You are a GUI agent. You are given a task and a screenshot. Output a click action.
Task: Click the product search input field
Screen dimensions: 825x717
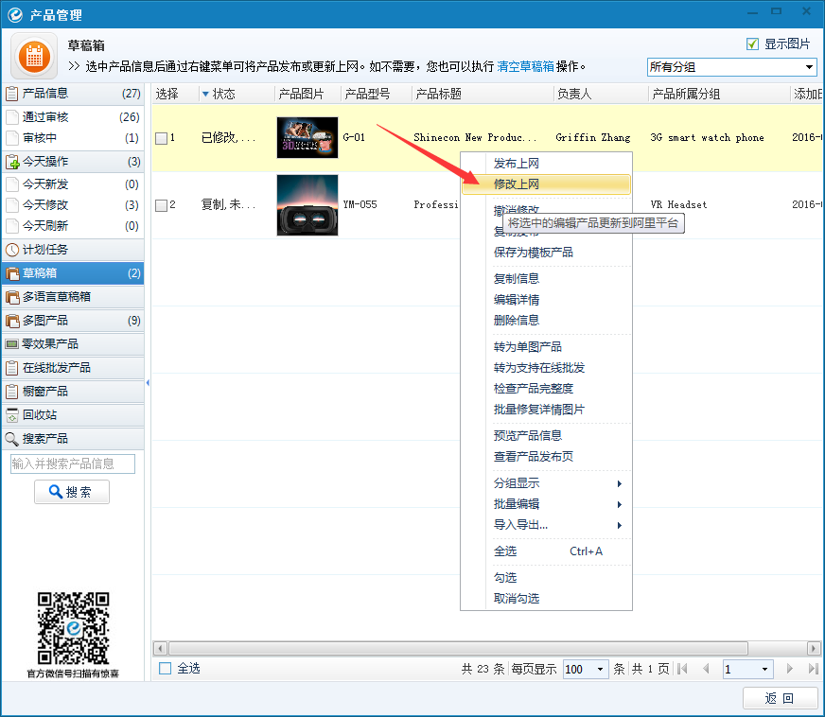click(x=73, y=463)
